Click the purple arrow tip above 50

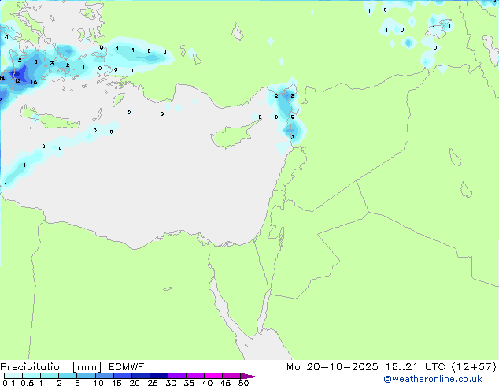tap(249, 377)
